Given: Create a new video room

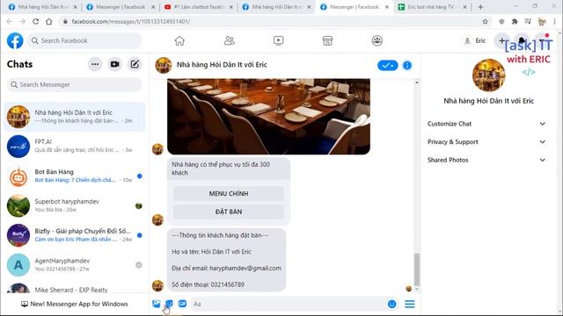Looking at the screenshot, I should point(115,64).
